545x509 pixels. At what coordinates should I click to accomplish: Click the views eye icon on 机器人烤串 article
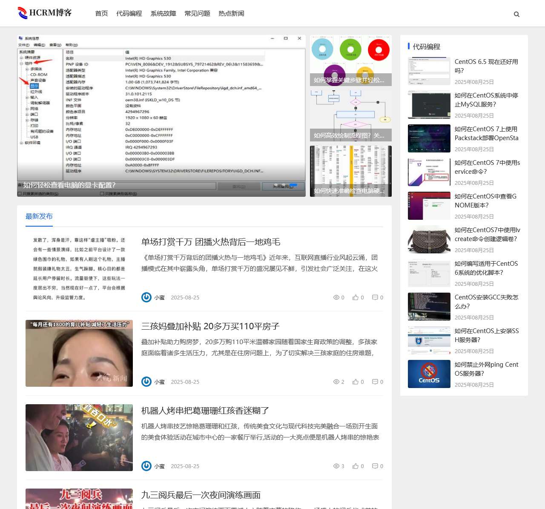[336, 466]
